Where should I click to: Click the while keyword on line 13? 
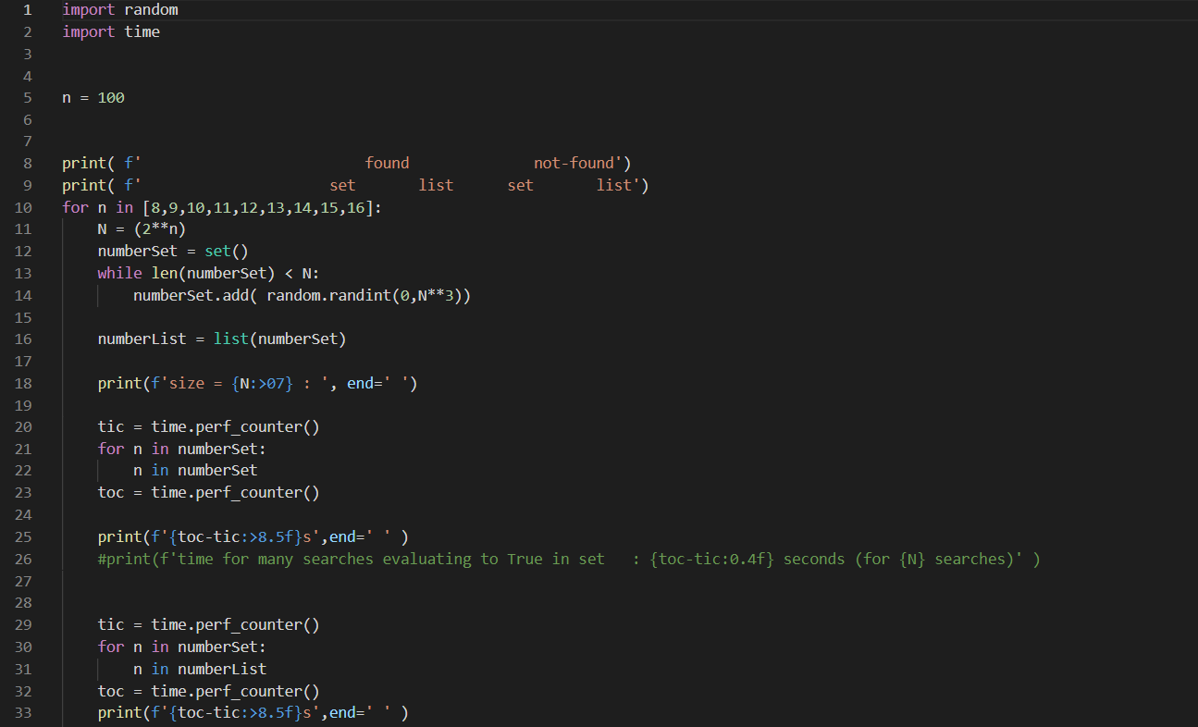119,273
